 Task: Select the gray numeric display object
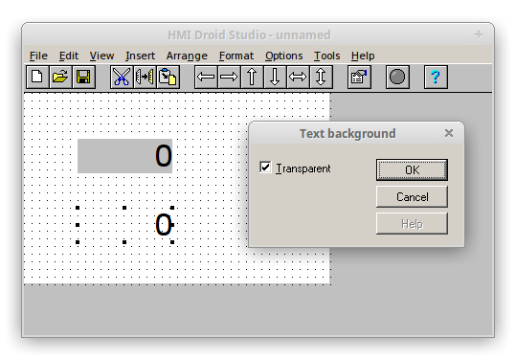coord(124,156)
